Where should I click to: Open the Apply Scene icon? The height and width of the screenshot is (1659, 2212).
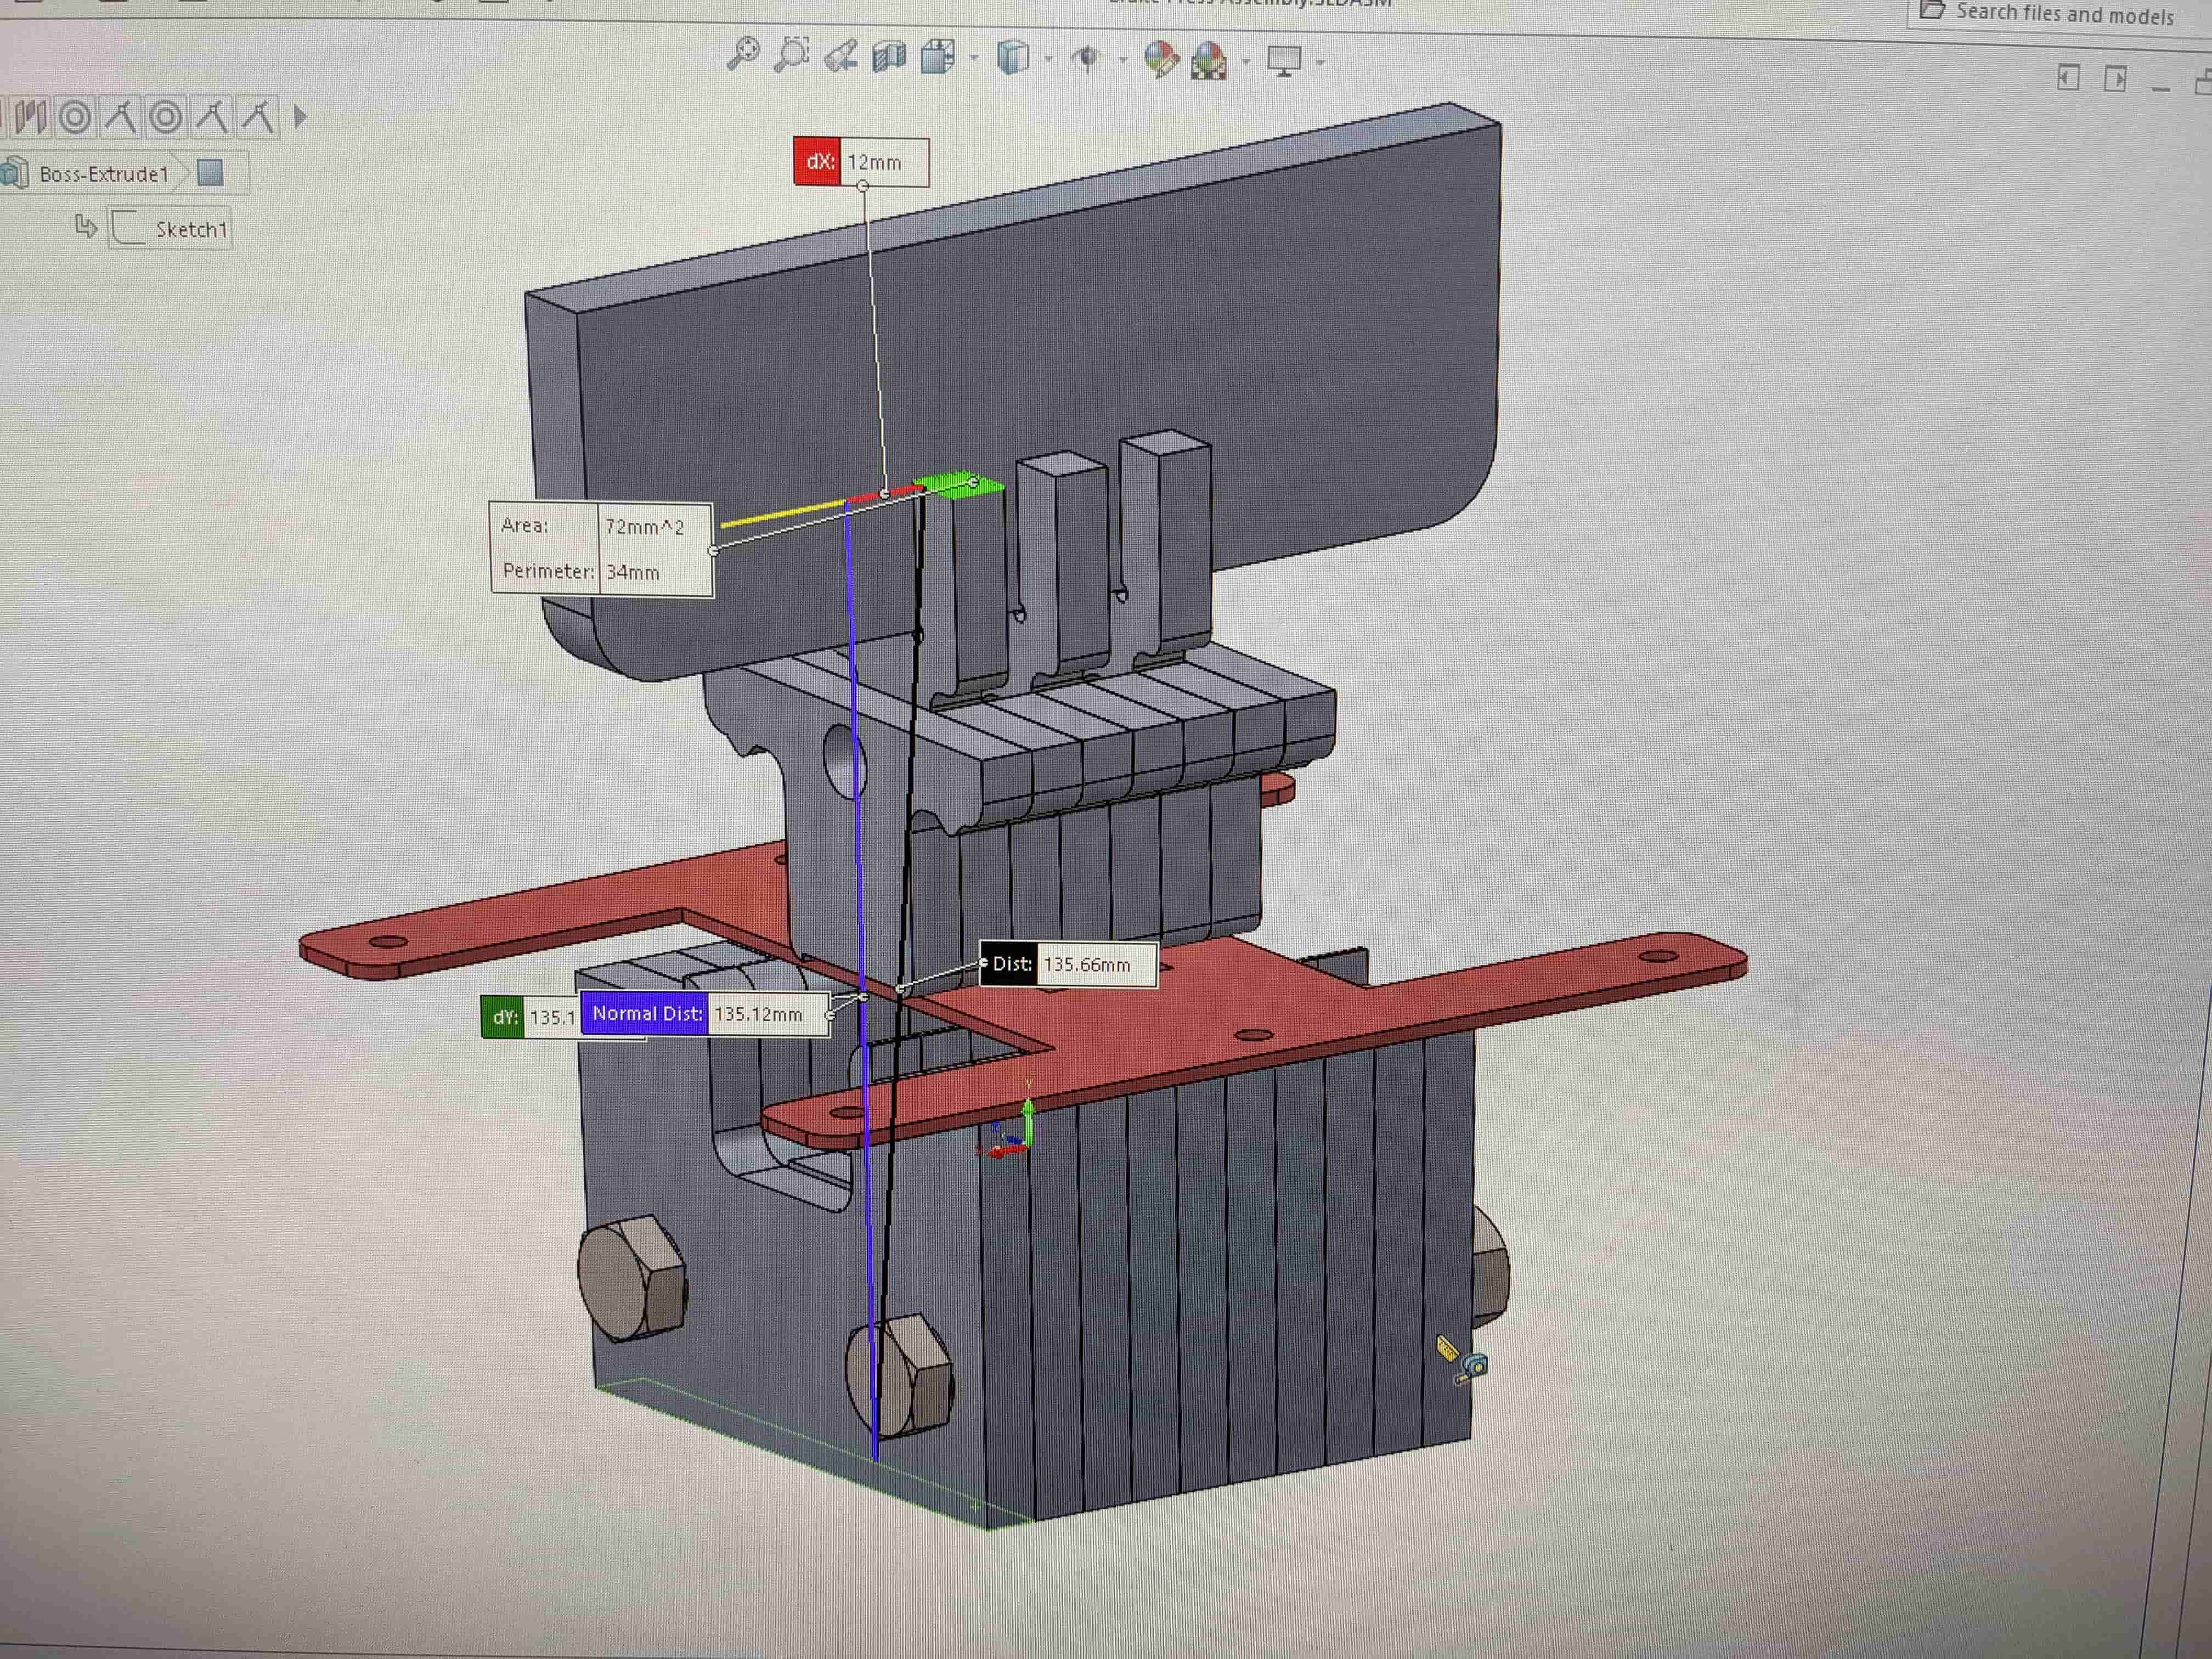click(x=1209, y=61)
